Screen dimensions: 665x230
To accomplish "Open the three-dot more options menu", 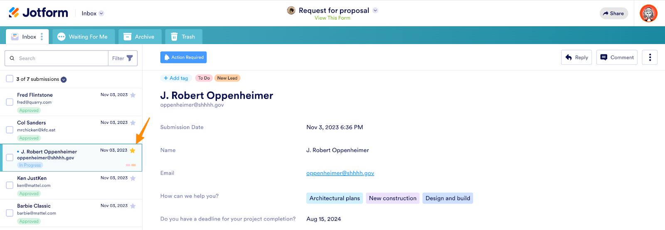I will click(x=650, y=58).
